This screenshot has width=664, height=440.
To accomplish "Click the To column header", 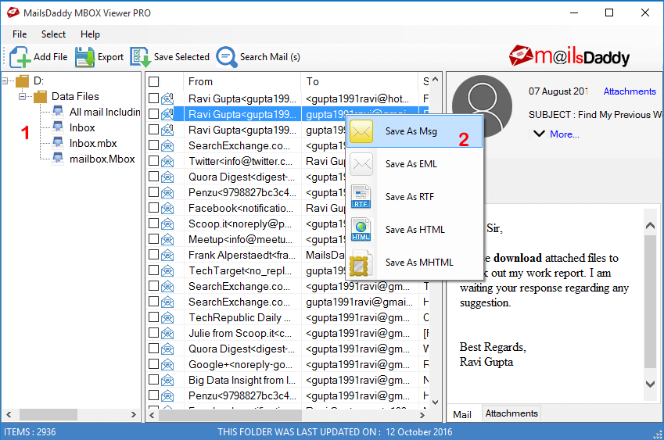I will tap(360, 81).
